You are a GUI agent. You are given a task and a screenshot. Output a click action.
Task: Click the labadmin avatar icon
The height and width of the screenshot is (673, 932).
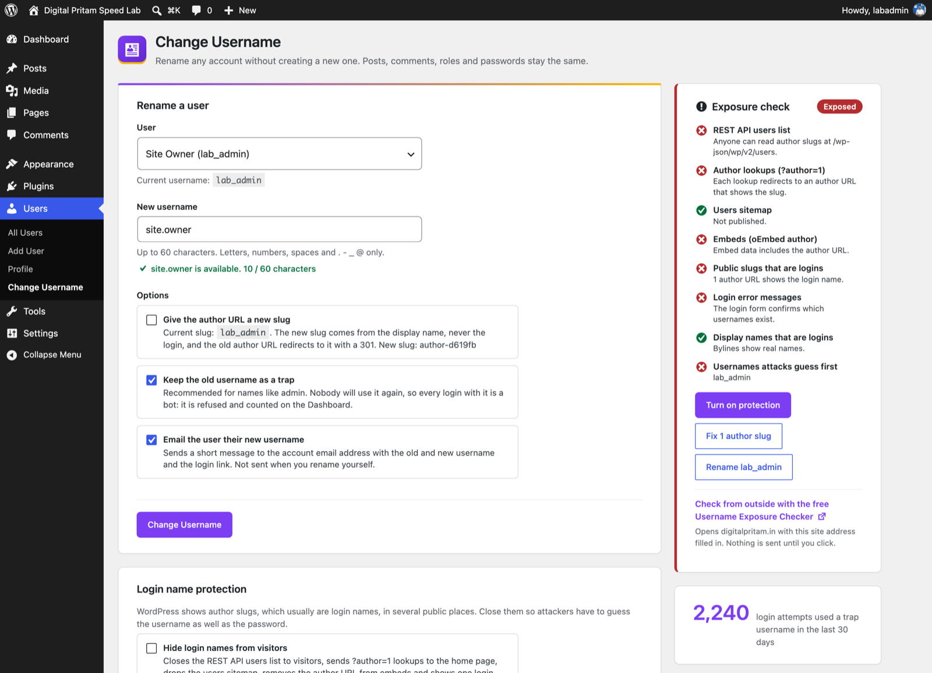pyautogui.click(x=920, y=10)
